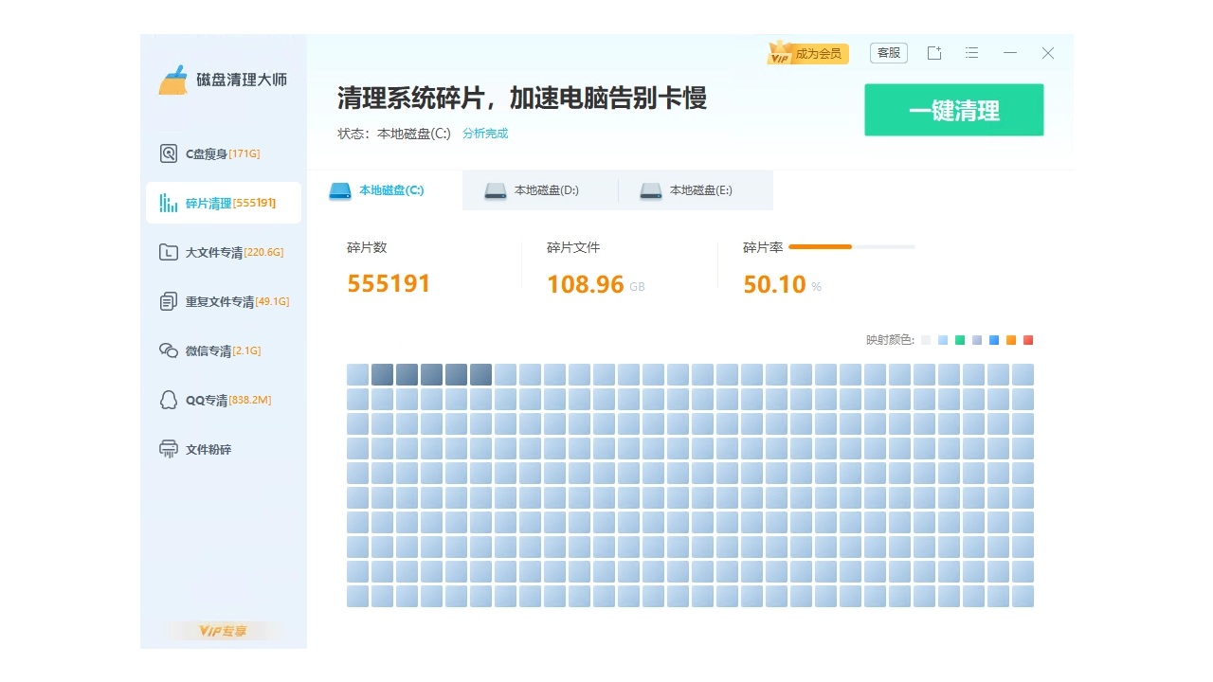Open QQ专清 cleanup from the sidebar

coord(208,400)
